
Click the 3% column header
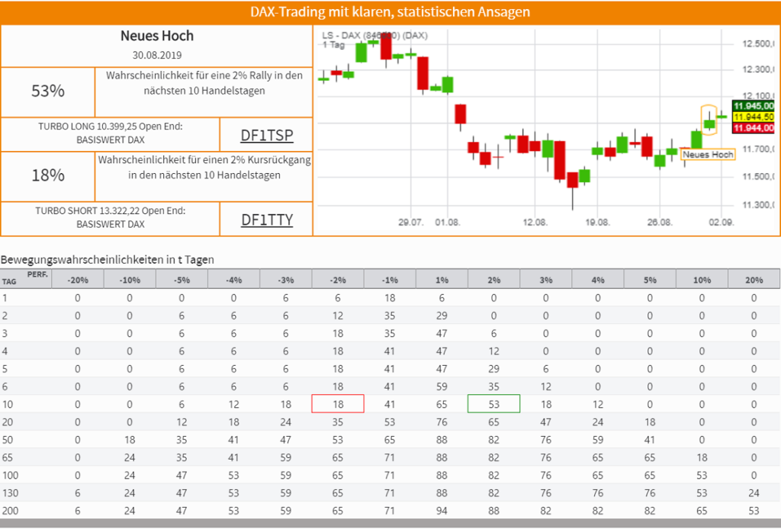pyautogui.click(x=546, y=280)
